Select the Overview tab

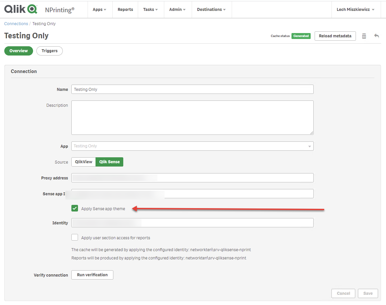[19, 51]
